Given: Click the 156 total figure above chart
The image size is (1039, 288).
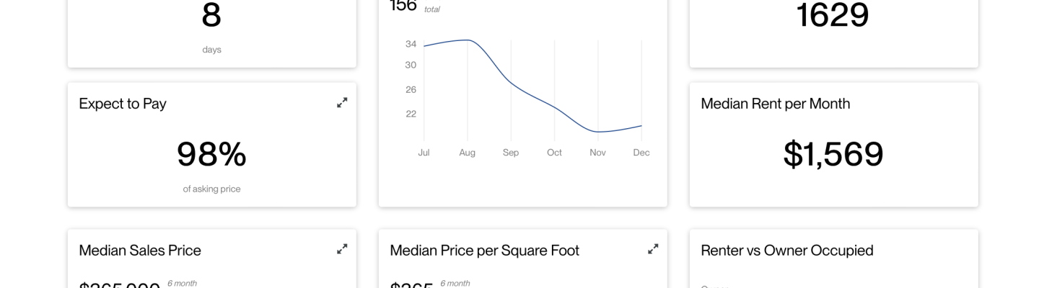Looking at the screenshot, I should click(403, 6).
